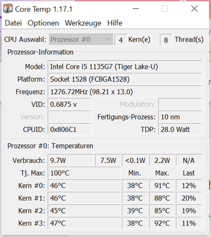
Task: Close the Core Temp window
Action: pyautogui.click(x=194, y=8)
